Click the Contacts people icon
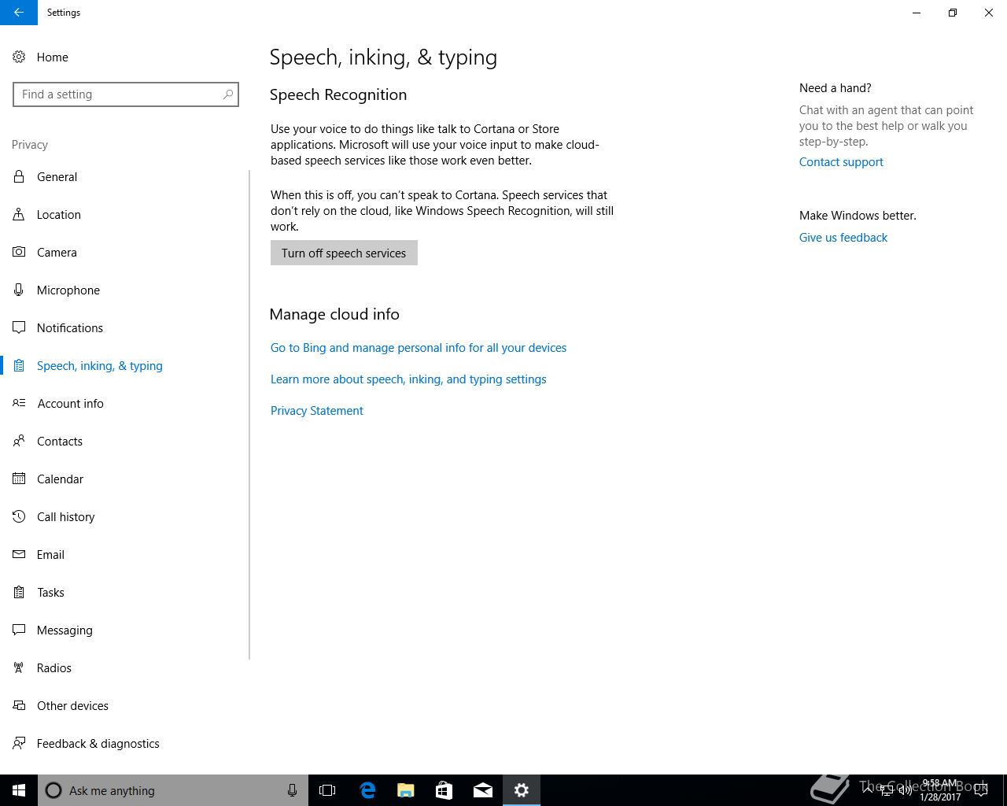 click(19, 441)
